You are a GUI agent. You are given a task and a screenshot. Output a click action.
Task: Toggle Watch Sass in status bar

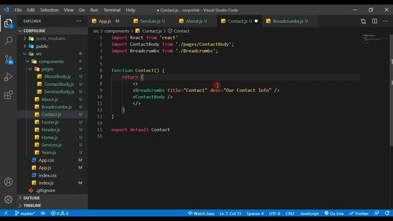click(201, 214)
